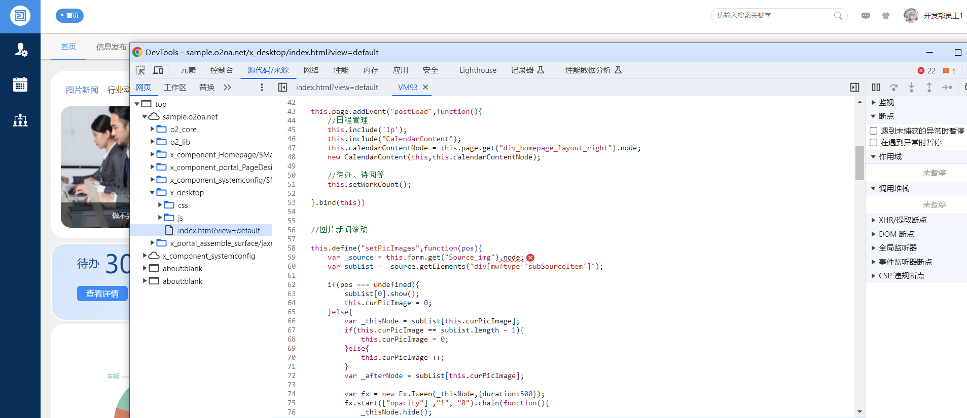Click the 查看详情 button
This screenshot has width=967, height=418.
pyautogui.click(x=102, y=294)
